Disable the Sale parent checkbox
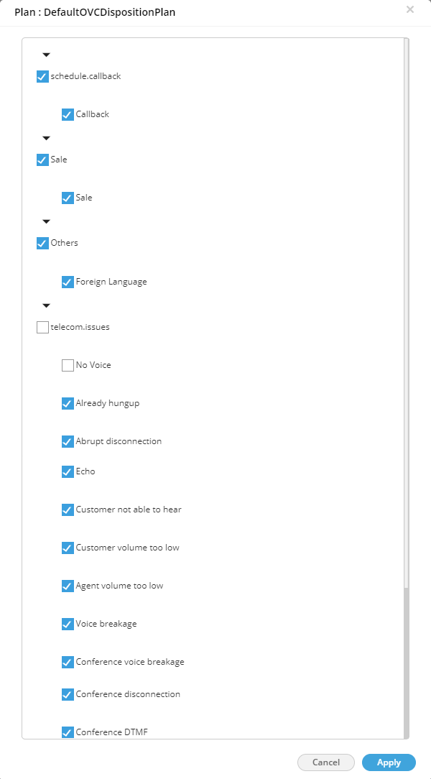Image resolution: width=431 pixels, height=779 pixels. [42, 159]
